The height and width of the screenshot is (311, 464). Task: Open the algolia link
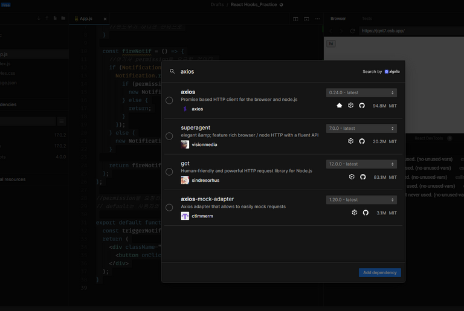coord(392,72)
